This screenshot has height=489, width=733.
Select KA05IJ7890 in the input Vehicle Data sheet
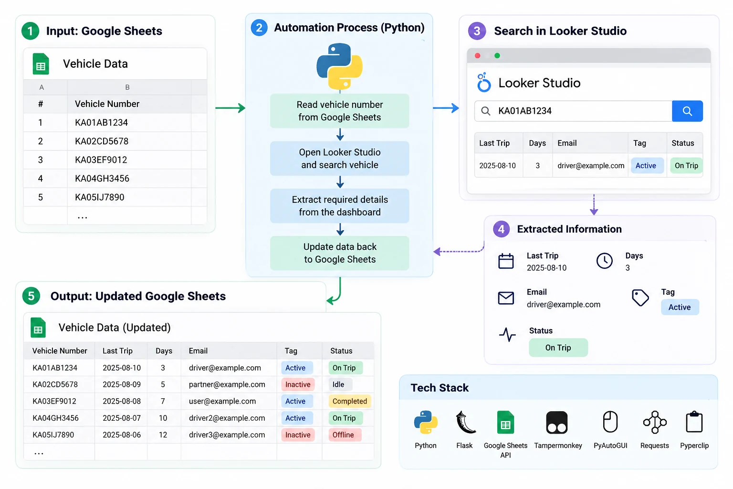pyautogui.click(x=100, y=197)
